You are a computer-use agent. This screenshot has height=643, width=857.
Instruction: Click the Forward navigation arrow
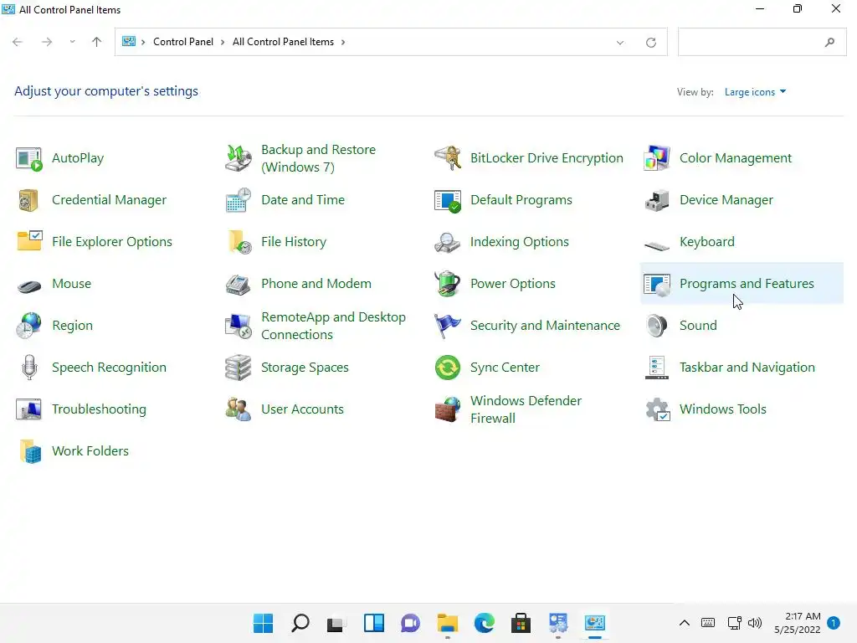pyautogui.click(x=47, y=42)
